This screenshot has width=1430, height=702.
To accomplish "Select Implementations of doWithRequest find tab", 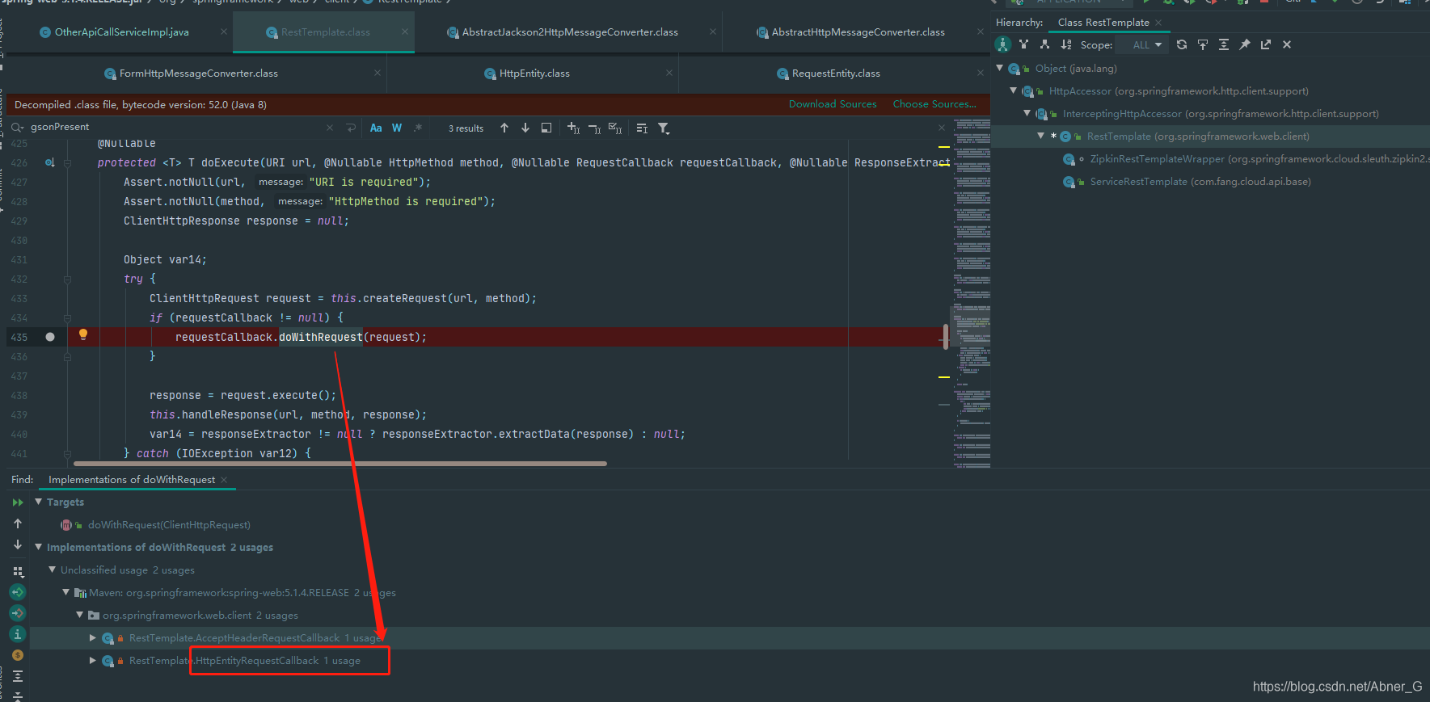I will (132, 480).
